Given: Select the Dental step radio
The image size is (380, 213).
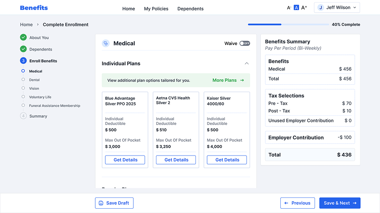Looking at the screenshot, I should point(23,79).
